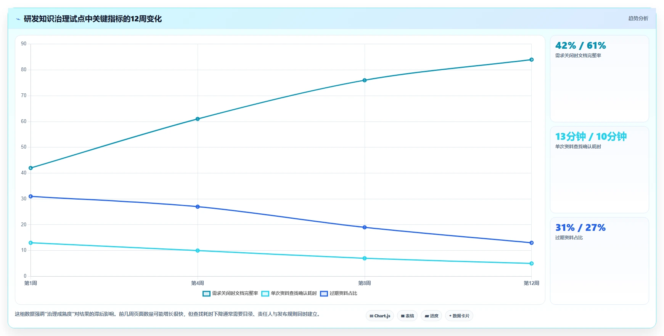This screenshot has height=336, width=664.
Task: Click the 0 y-axis label
Action: click(25, 276)
